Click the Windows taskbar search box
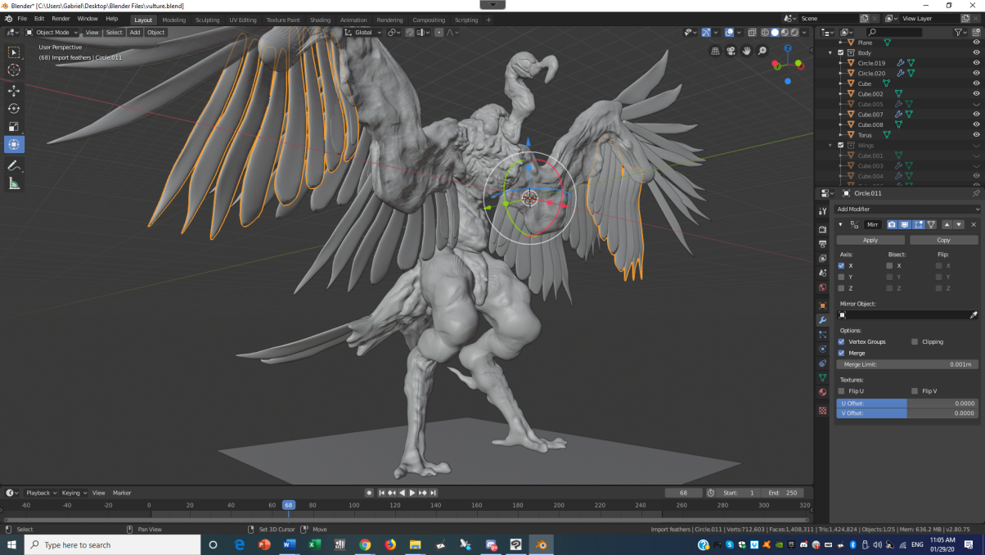 click(113, 545)
